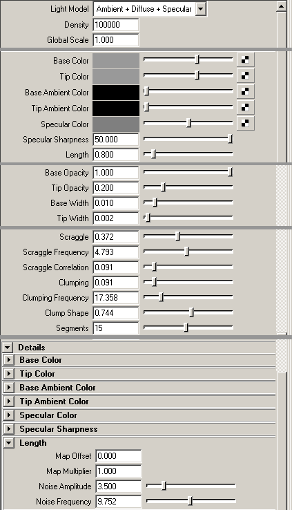The height and width of the screenshot is (510, 292).
Task: Click the Specular Color slider handle
Action: point(188,123)
